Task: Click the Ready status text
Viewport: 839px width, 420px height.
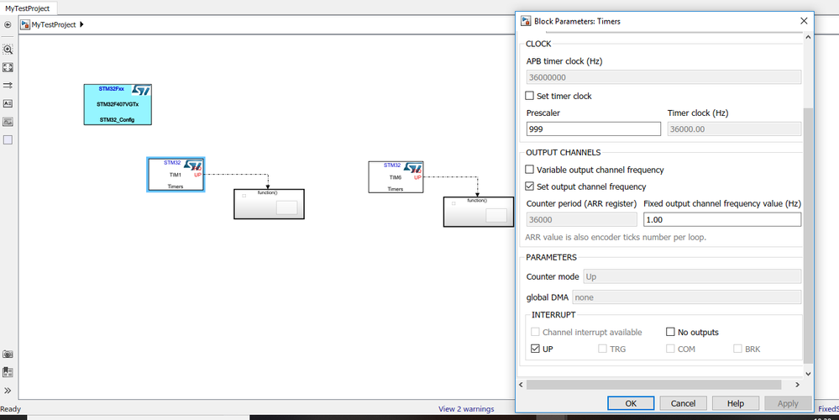Action: (11, 409)
